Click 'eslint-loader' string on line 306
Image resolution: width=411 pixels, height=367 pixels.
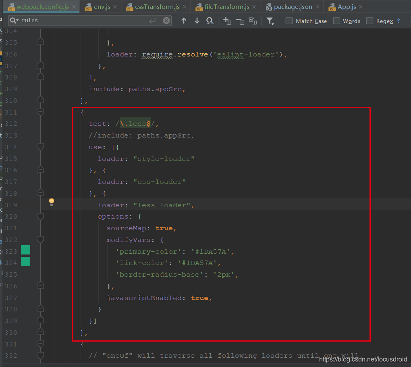point(246,54)
